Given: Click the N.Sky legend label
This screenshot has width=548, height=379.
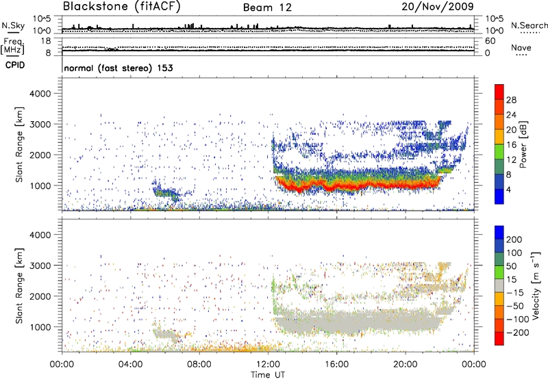Looking at the screenshot, I should coord(13,25).
